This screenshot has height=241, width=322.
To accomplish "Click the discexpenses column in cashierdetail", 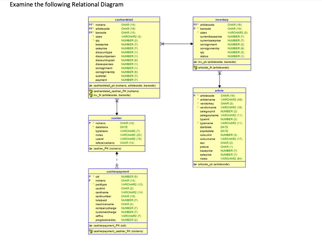I will (104, 64).
